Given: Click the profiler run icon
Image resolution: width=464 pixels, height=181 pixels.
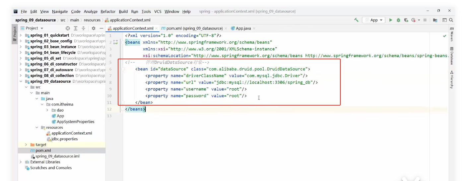Looking at the screenshot, I should pos(413,20).
